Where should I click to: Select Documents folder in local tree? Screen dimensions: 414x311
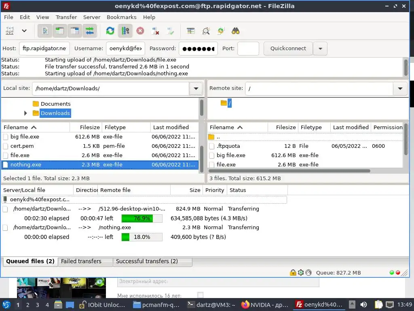pyautogui.click(x=55, y=104)
